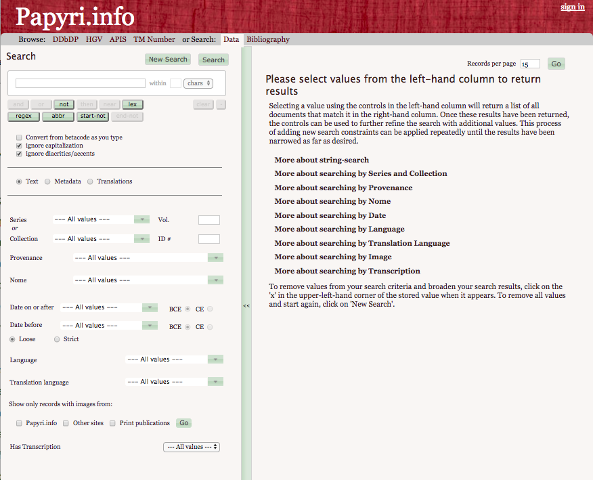Click the sign in link
Screen dimensions: 593x480
[573, 7]
